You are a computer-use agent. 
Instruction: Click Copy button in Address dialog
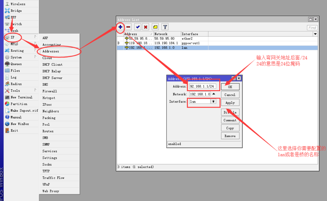point(230,128)
